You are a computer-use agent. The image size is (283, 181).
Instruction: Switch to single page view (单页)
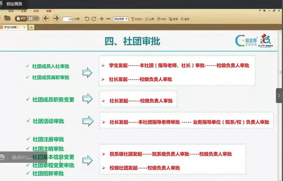21,19
